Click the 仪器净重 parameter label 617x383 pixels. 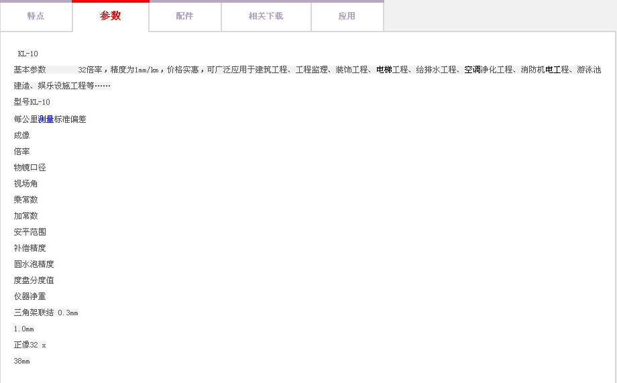(x=30, y=296)
